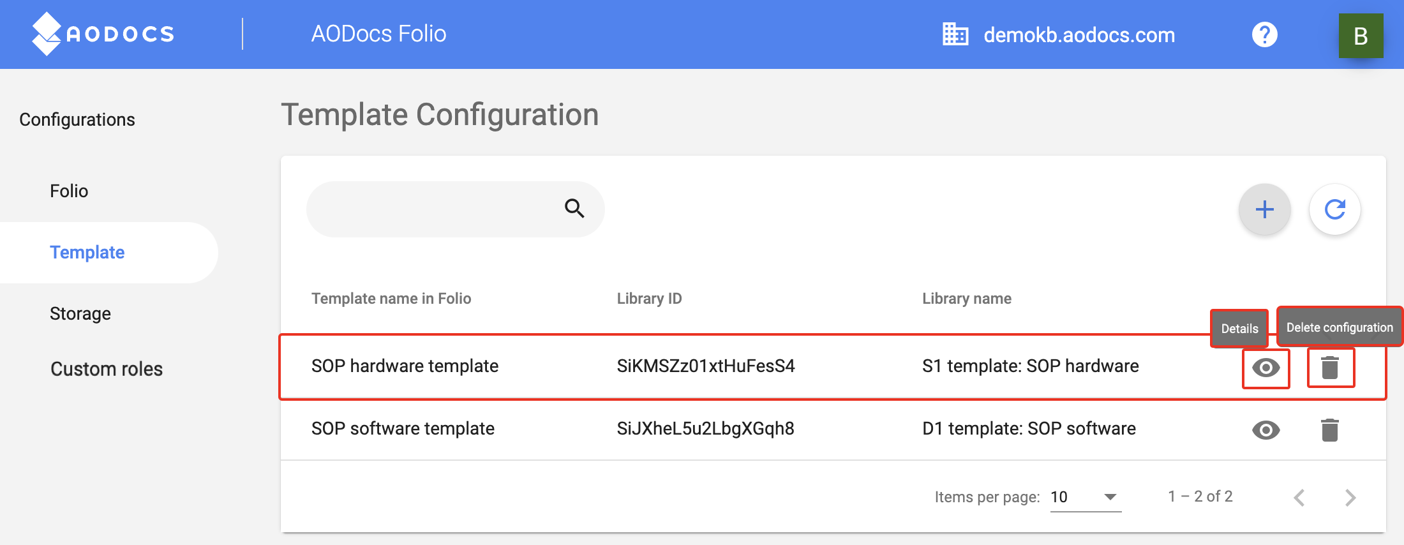Click library ID SiJXheL5u2LbgXGqh8

pos(705,428)
